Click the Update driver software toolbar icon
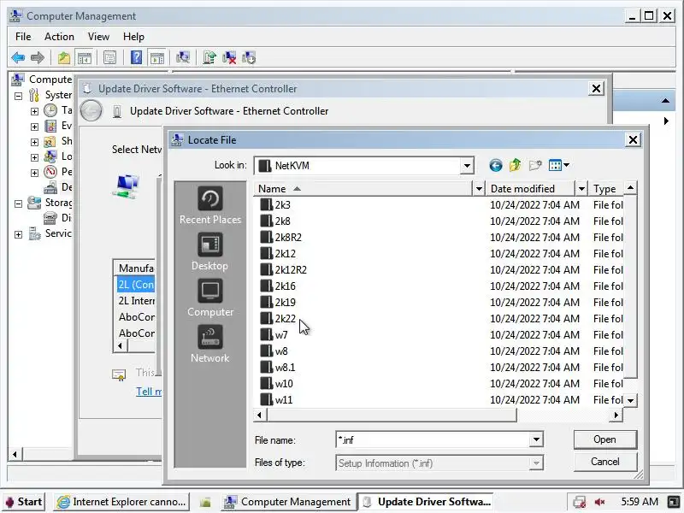 tap(209, 57)
